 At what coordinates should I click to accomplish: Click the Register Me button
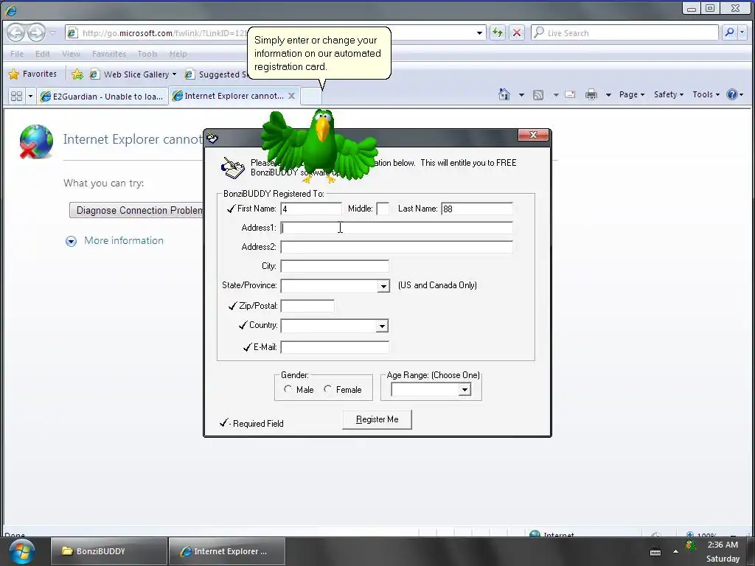tap(377, 419)
